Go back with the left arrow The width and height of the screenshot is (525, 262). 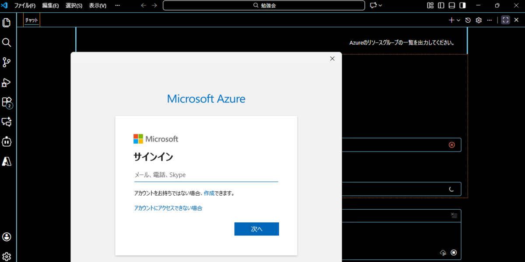pyautogui.click(x=143, y=5)
